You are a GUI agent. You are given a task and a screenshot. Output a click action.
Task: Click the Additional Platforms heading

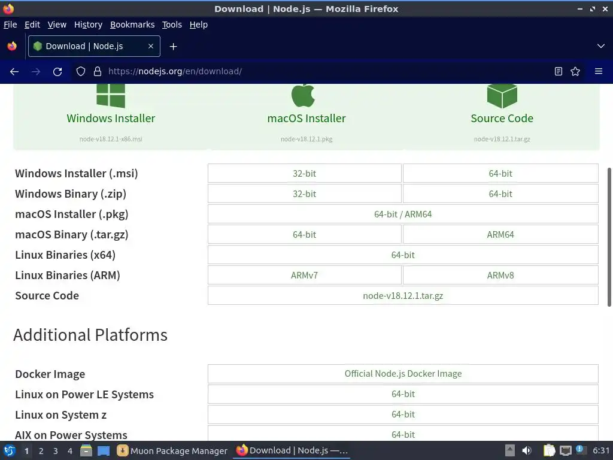point(90,335)
